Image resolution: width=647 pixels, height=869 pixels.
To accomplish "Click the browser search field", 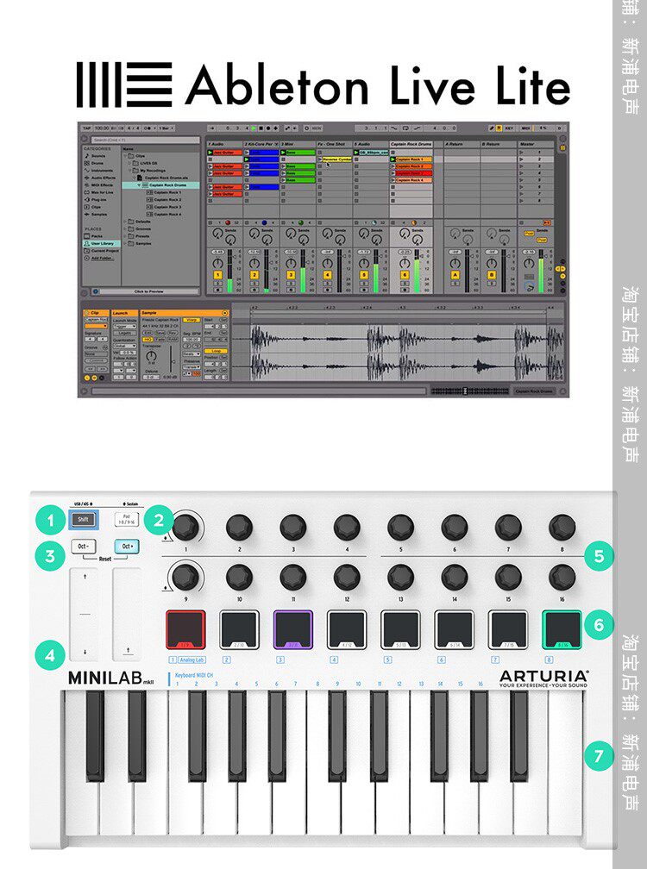I will pyautogui.click(x=146, y=141).
